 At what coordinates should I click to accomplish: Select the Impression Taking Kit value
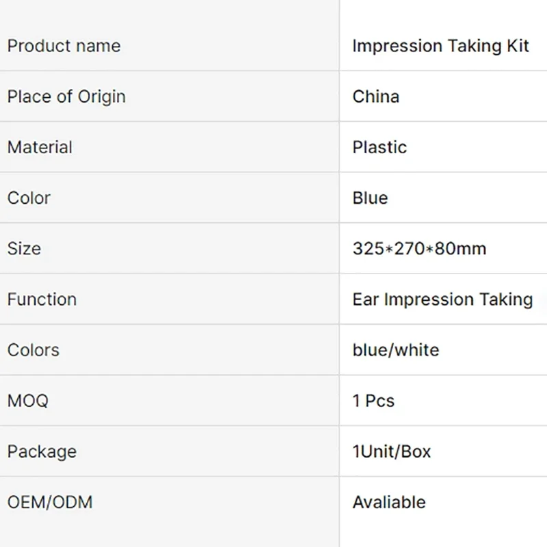440,46
